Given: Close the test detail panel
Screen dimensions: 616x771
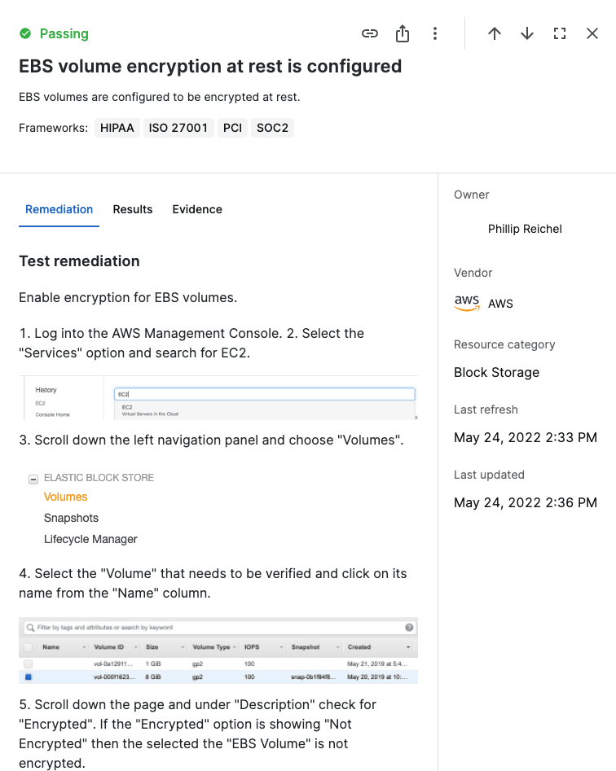Looking at the screenshot, I should (x=592, y=33).
